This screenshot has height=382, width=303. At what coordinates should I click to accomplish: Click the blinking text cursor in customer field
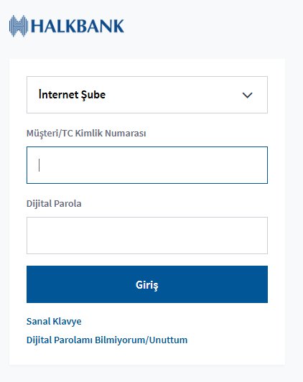coord(39,165)
